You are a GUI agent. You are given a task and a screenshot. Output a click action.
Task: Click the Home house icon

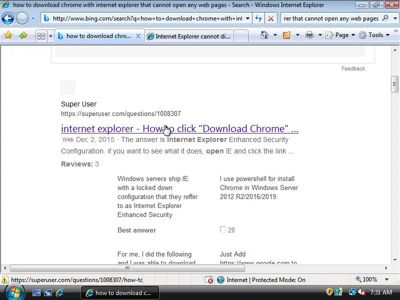tap(264, 35)
